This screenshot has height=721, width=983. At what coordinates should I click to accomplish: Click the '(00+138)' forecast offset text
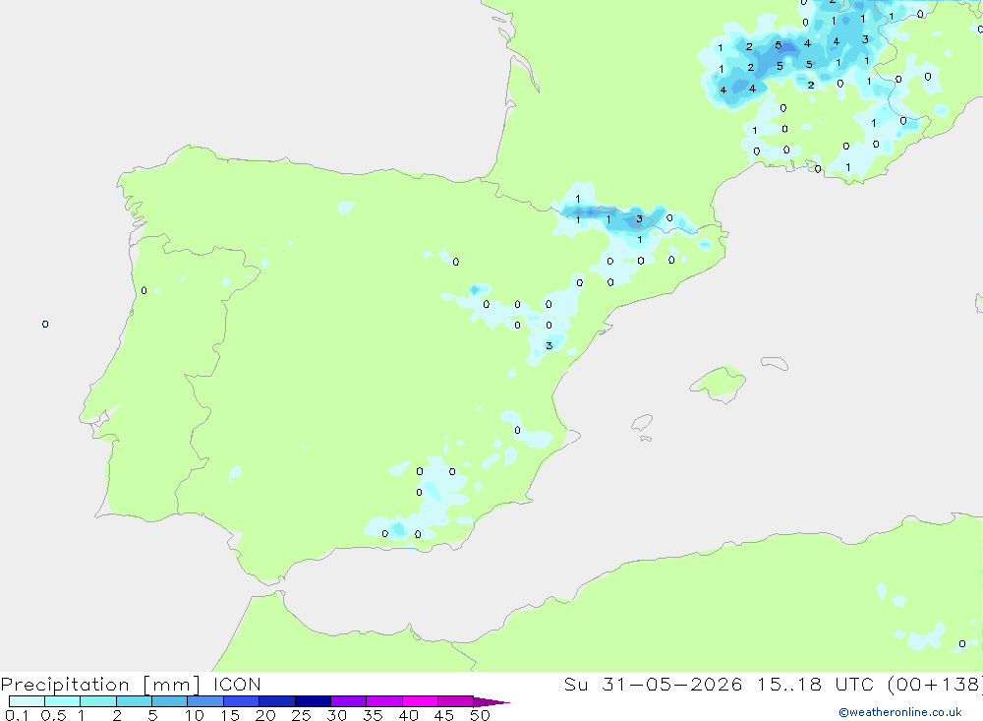click(x=935, y=685)
